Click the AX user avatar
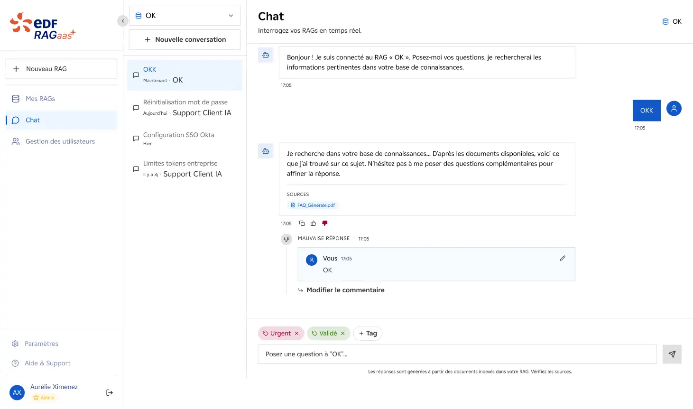693x409 pixels. point(17,392)
